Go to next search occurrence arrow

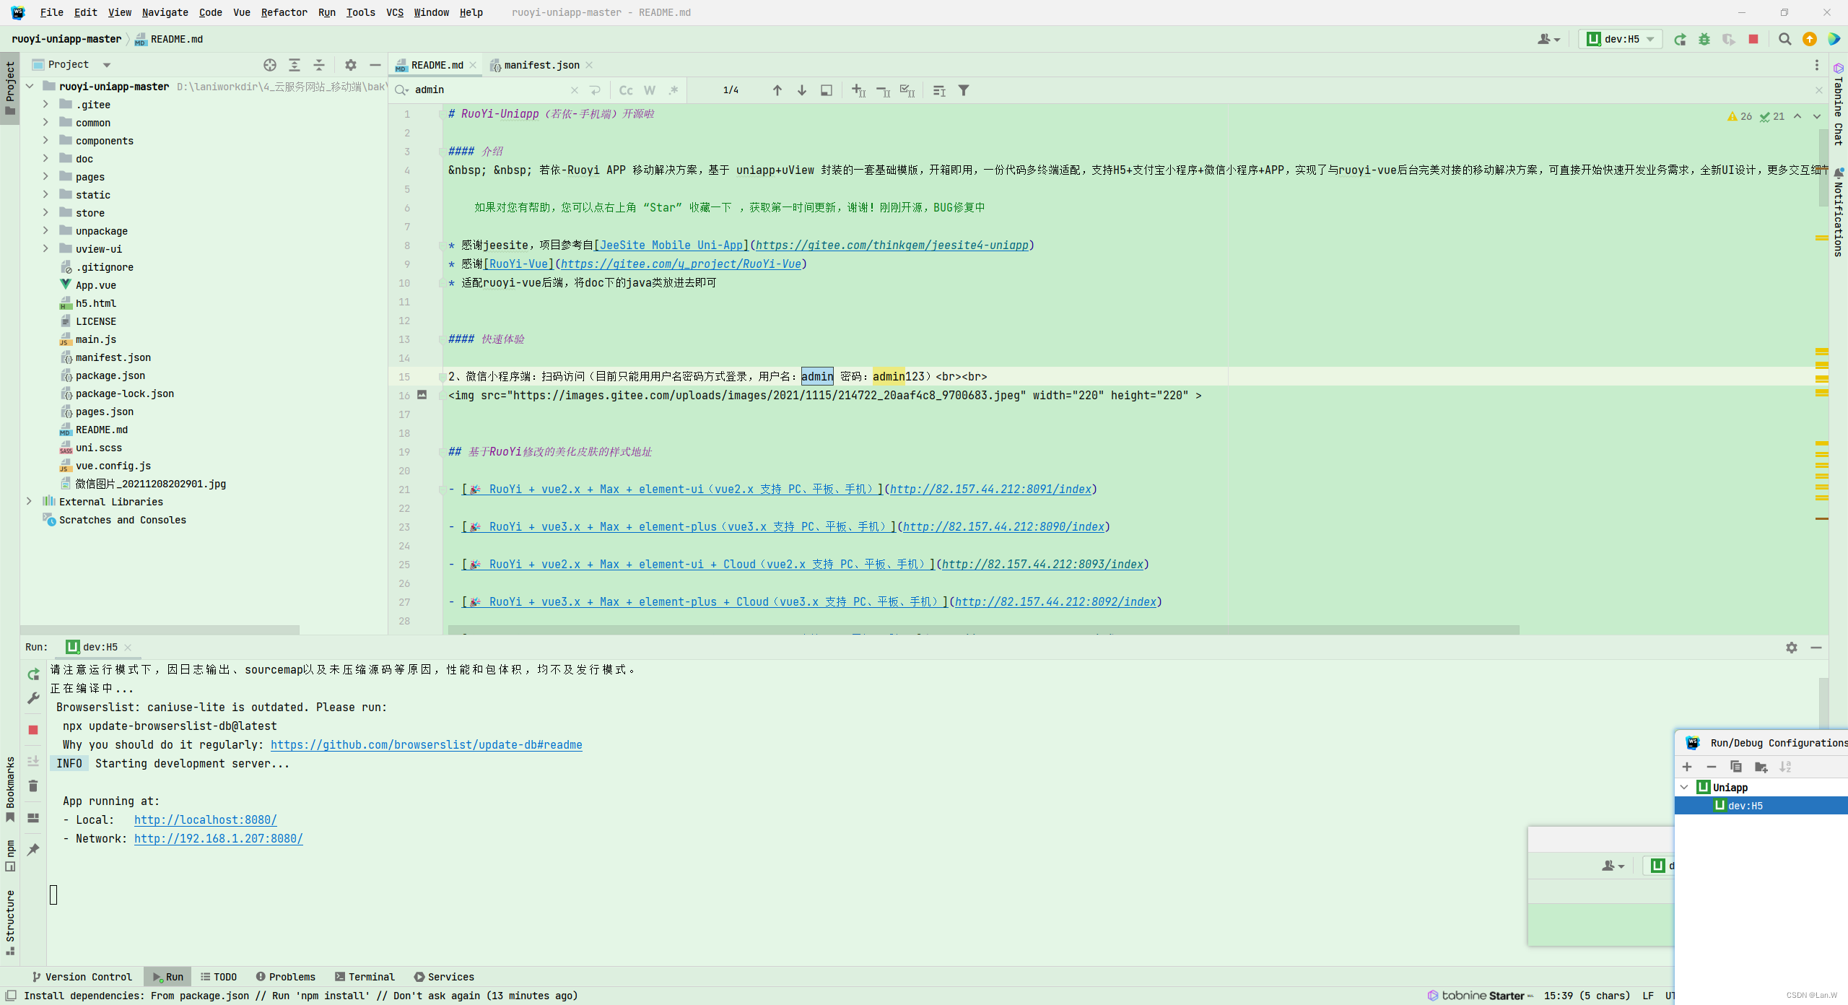pos(801,90)
